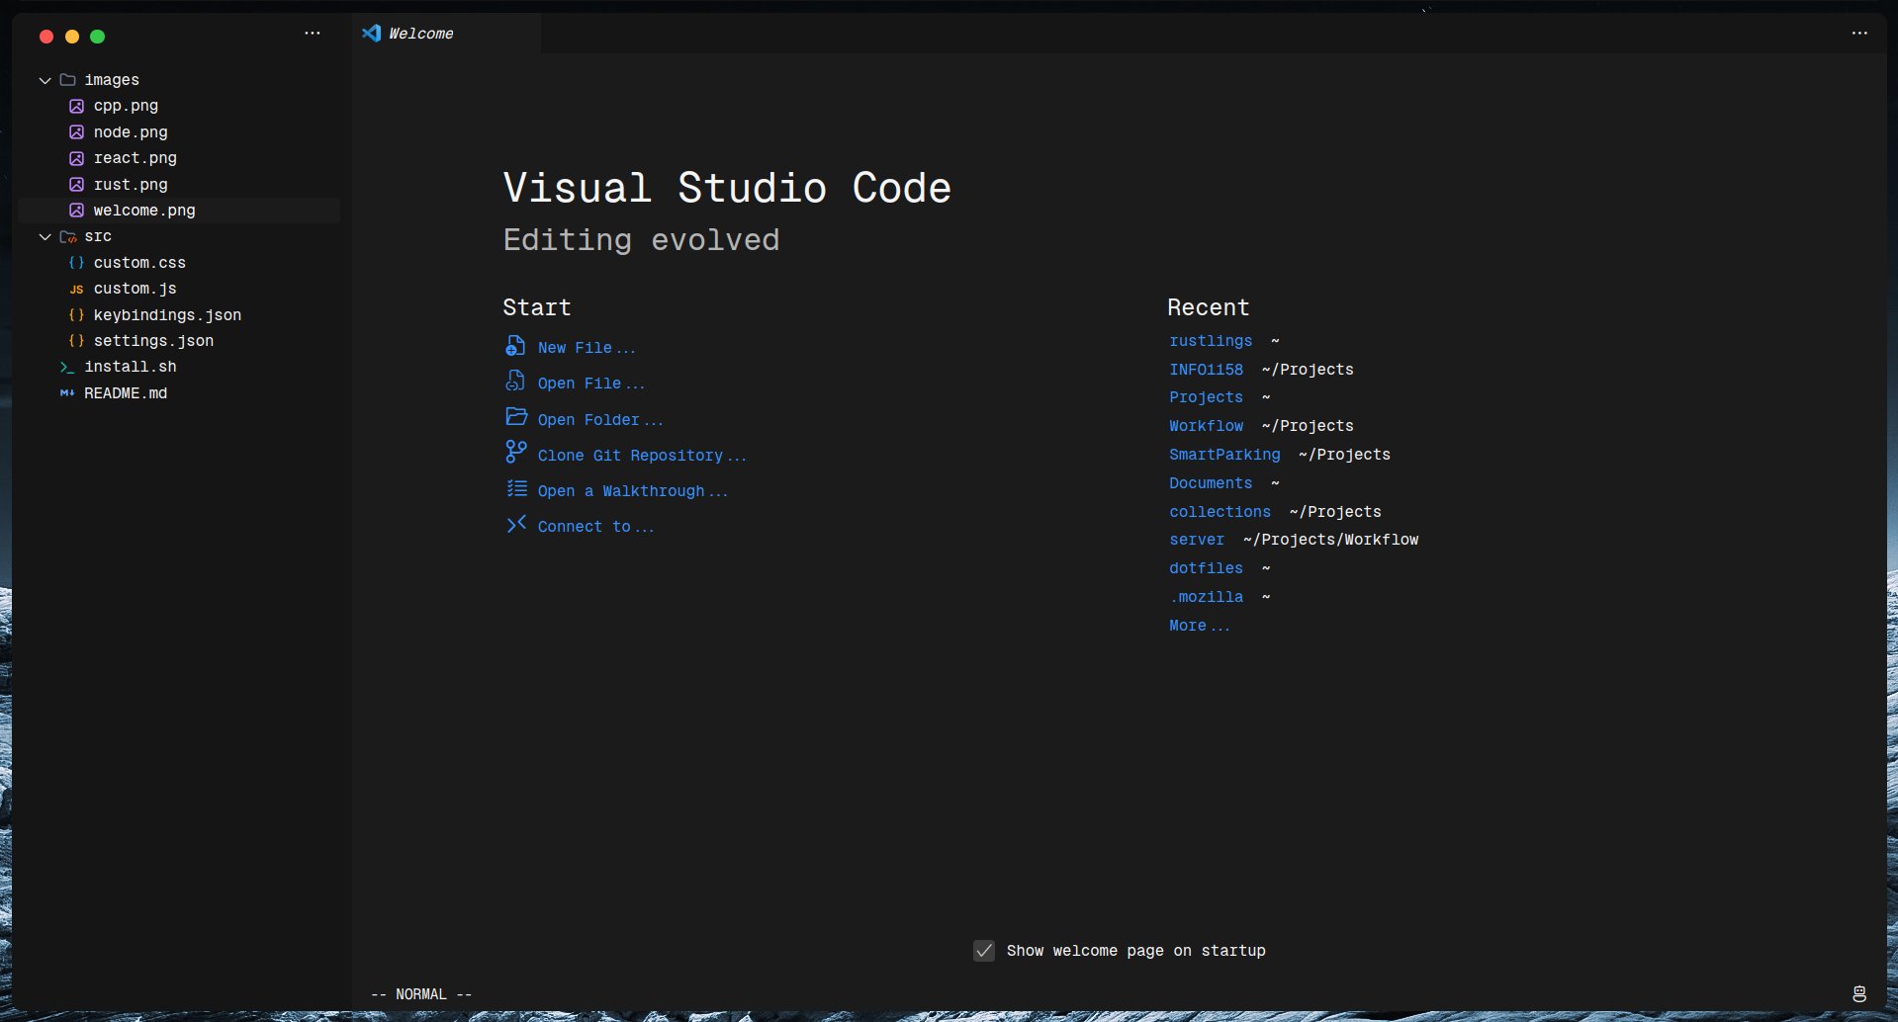Uncheck Show welcome page on startup
Viewport: 1898px width, 1022px height.
tap(984, 951)
